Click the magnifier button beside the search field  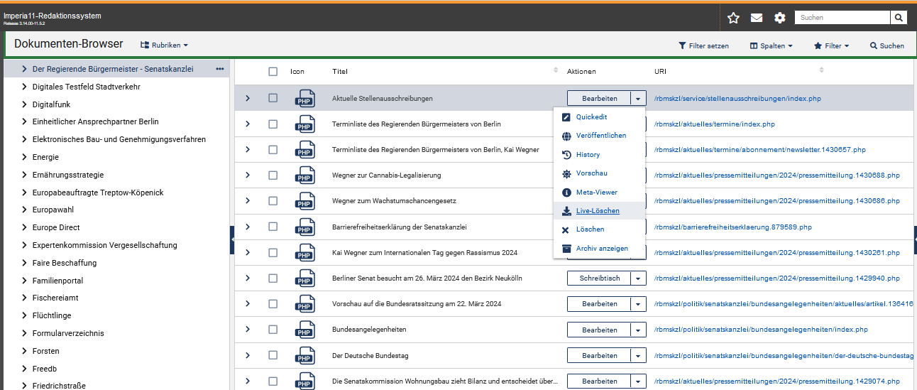[899, 18]
